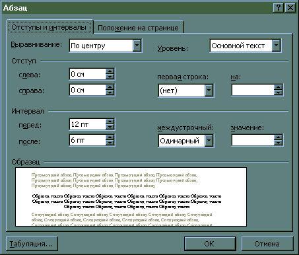Decrease the значение spacing amount
Screen dimensions: 299x255
click(x=278, y=143)
